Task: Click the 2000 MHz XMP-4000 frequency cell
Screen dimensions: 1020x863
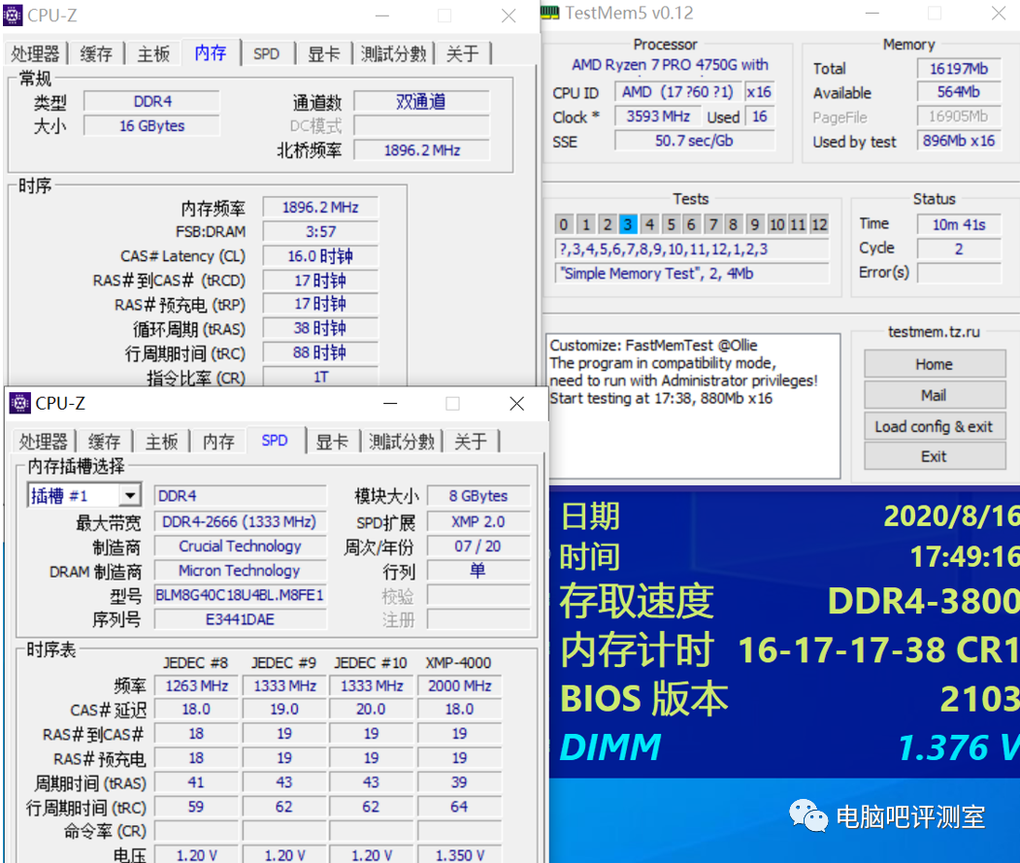Action: coord(459,686)
